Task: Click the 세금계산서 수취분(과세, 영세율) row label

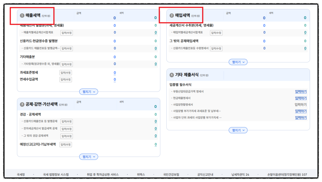Action: (x=191, y=25)
